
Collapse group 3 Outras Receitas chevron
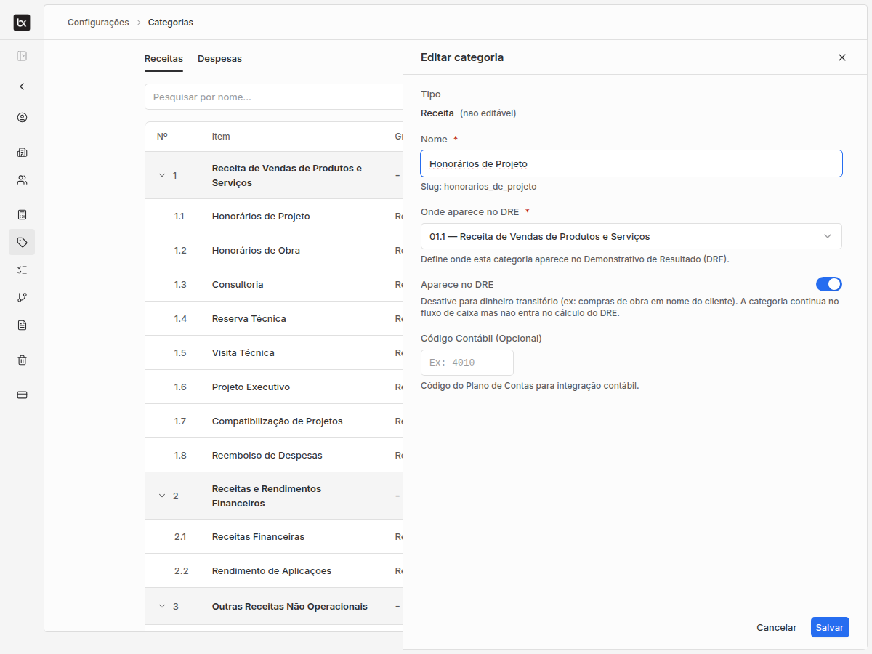(162, 606)
